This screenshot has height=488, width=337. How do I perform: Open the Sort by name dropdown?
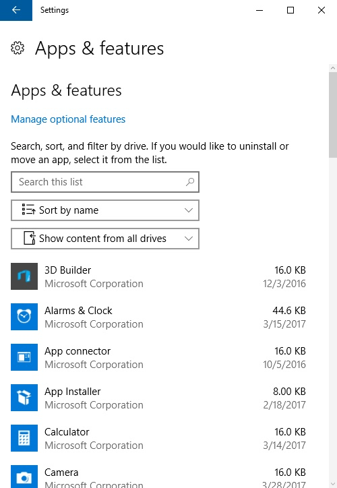click(105, 210)
